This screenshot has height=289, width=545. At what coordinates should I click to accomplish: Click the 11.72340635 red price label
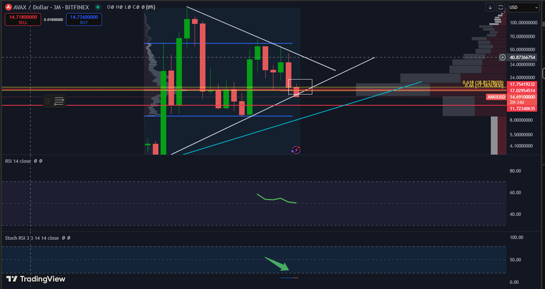point(523,108)
